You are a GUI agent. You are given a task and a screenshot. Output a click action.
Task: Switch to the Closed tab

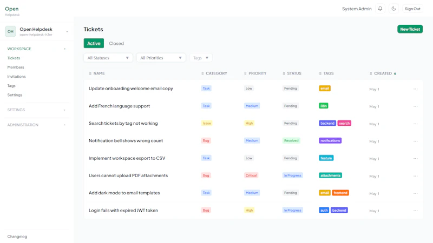(x=116, y=43)
